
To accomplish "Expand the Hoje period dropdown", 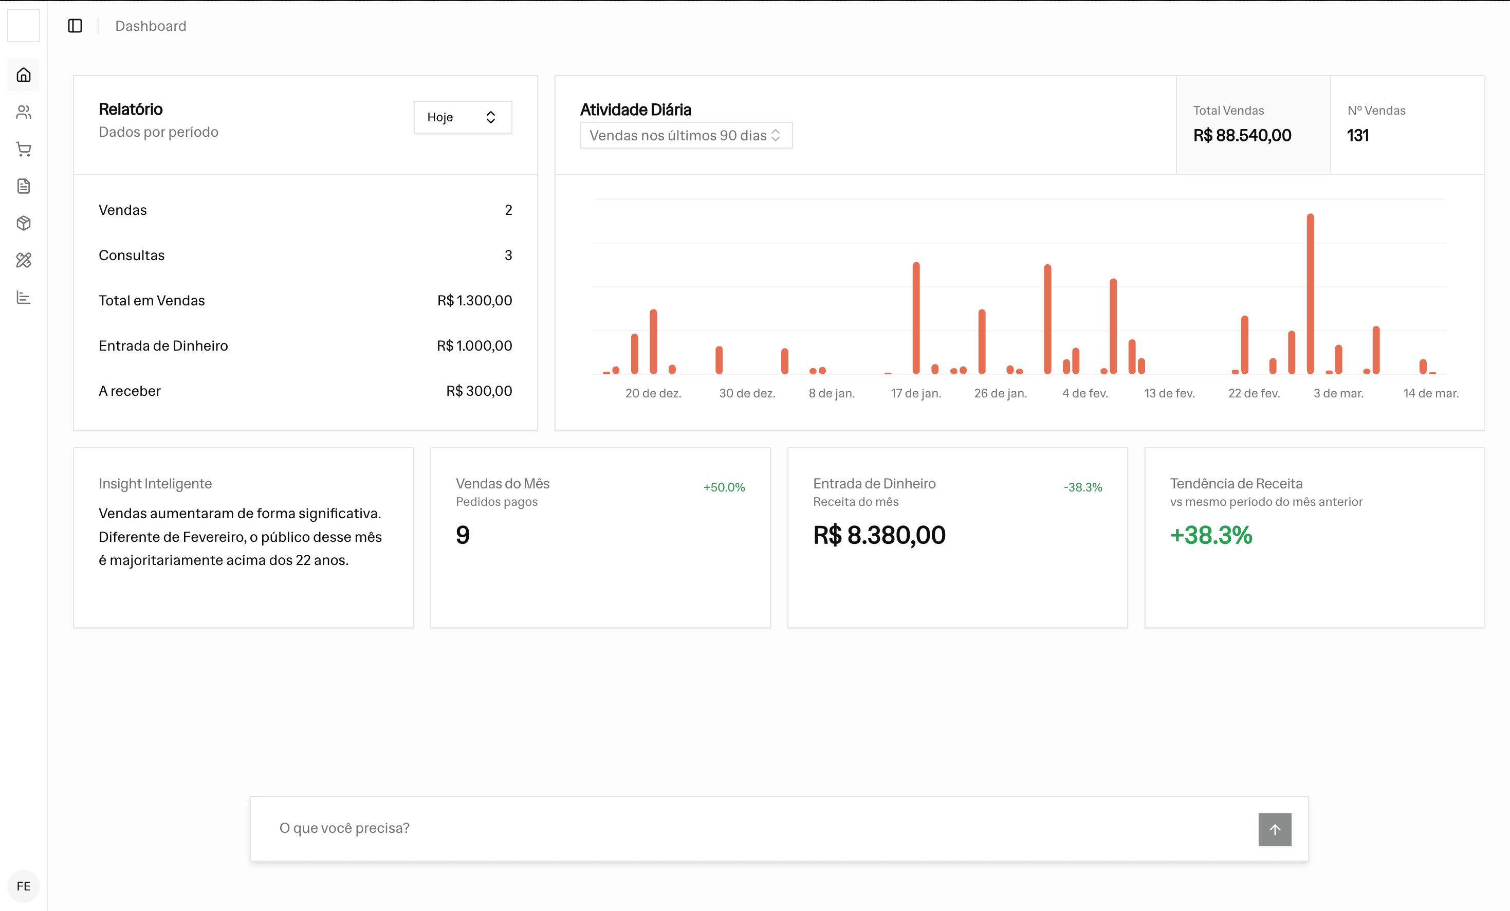I will (462, 117).
